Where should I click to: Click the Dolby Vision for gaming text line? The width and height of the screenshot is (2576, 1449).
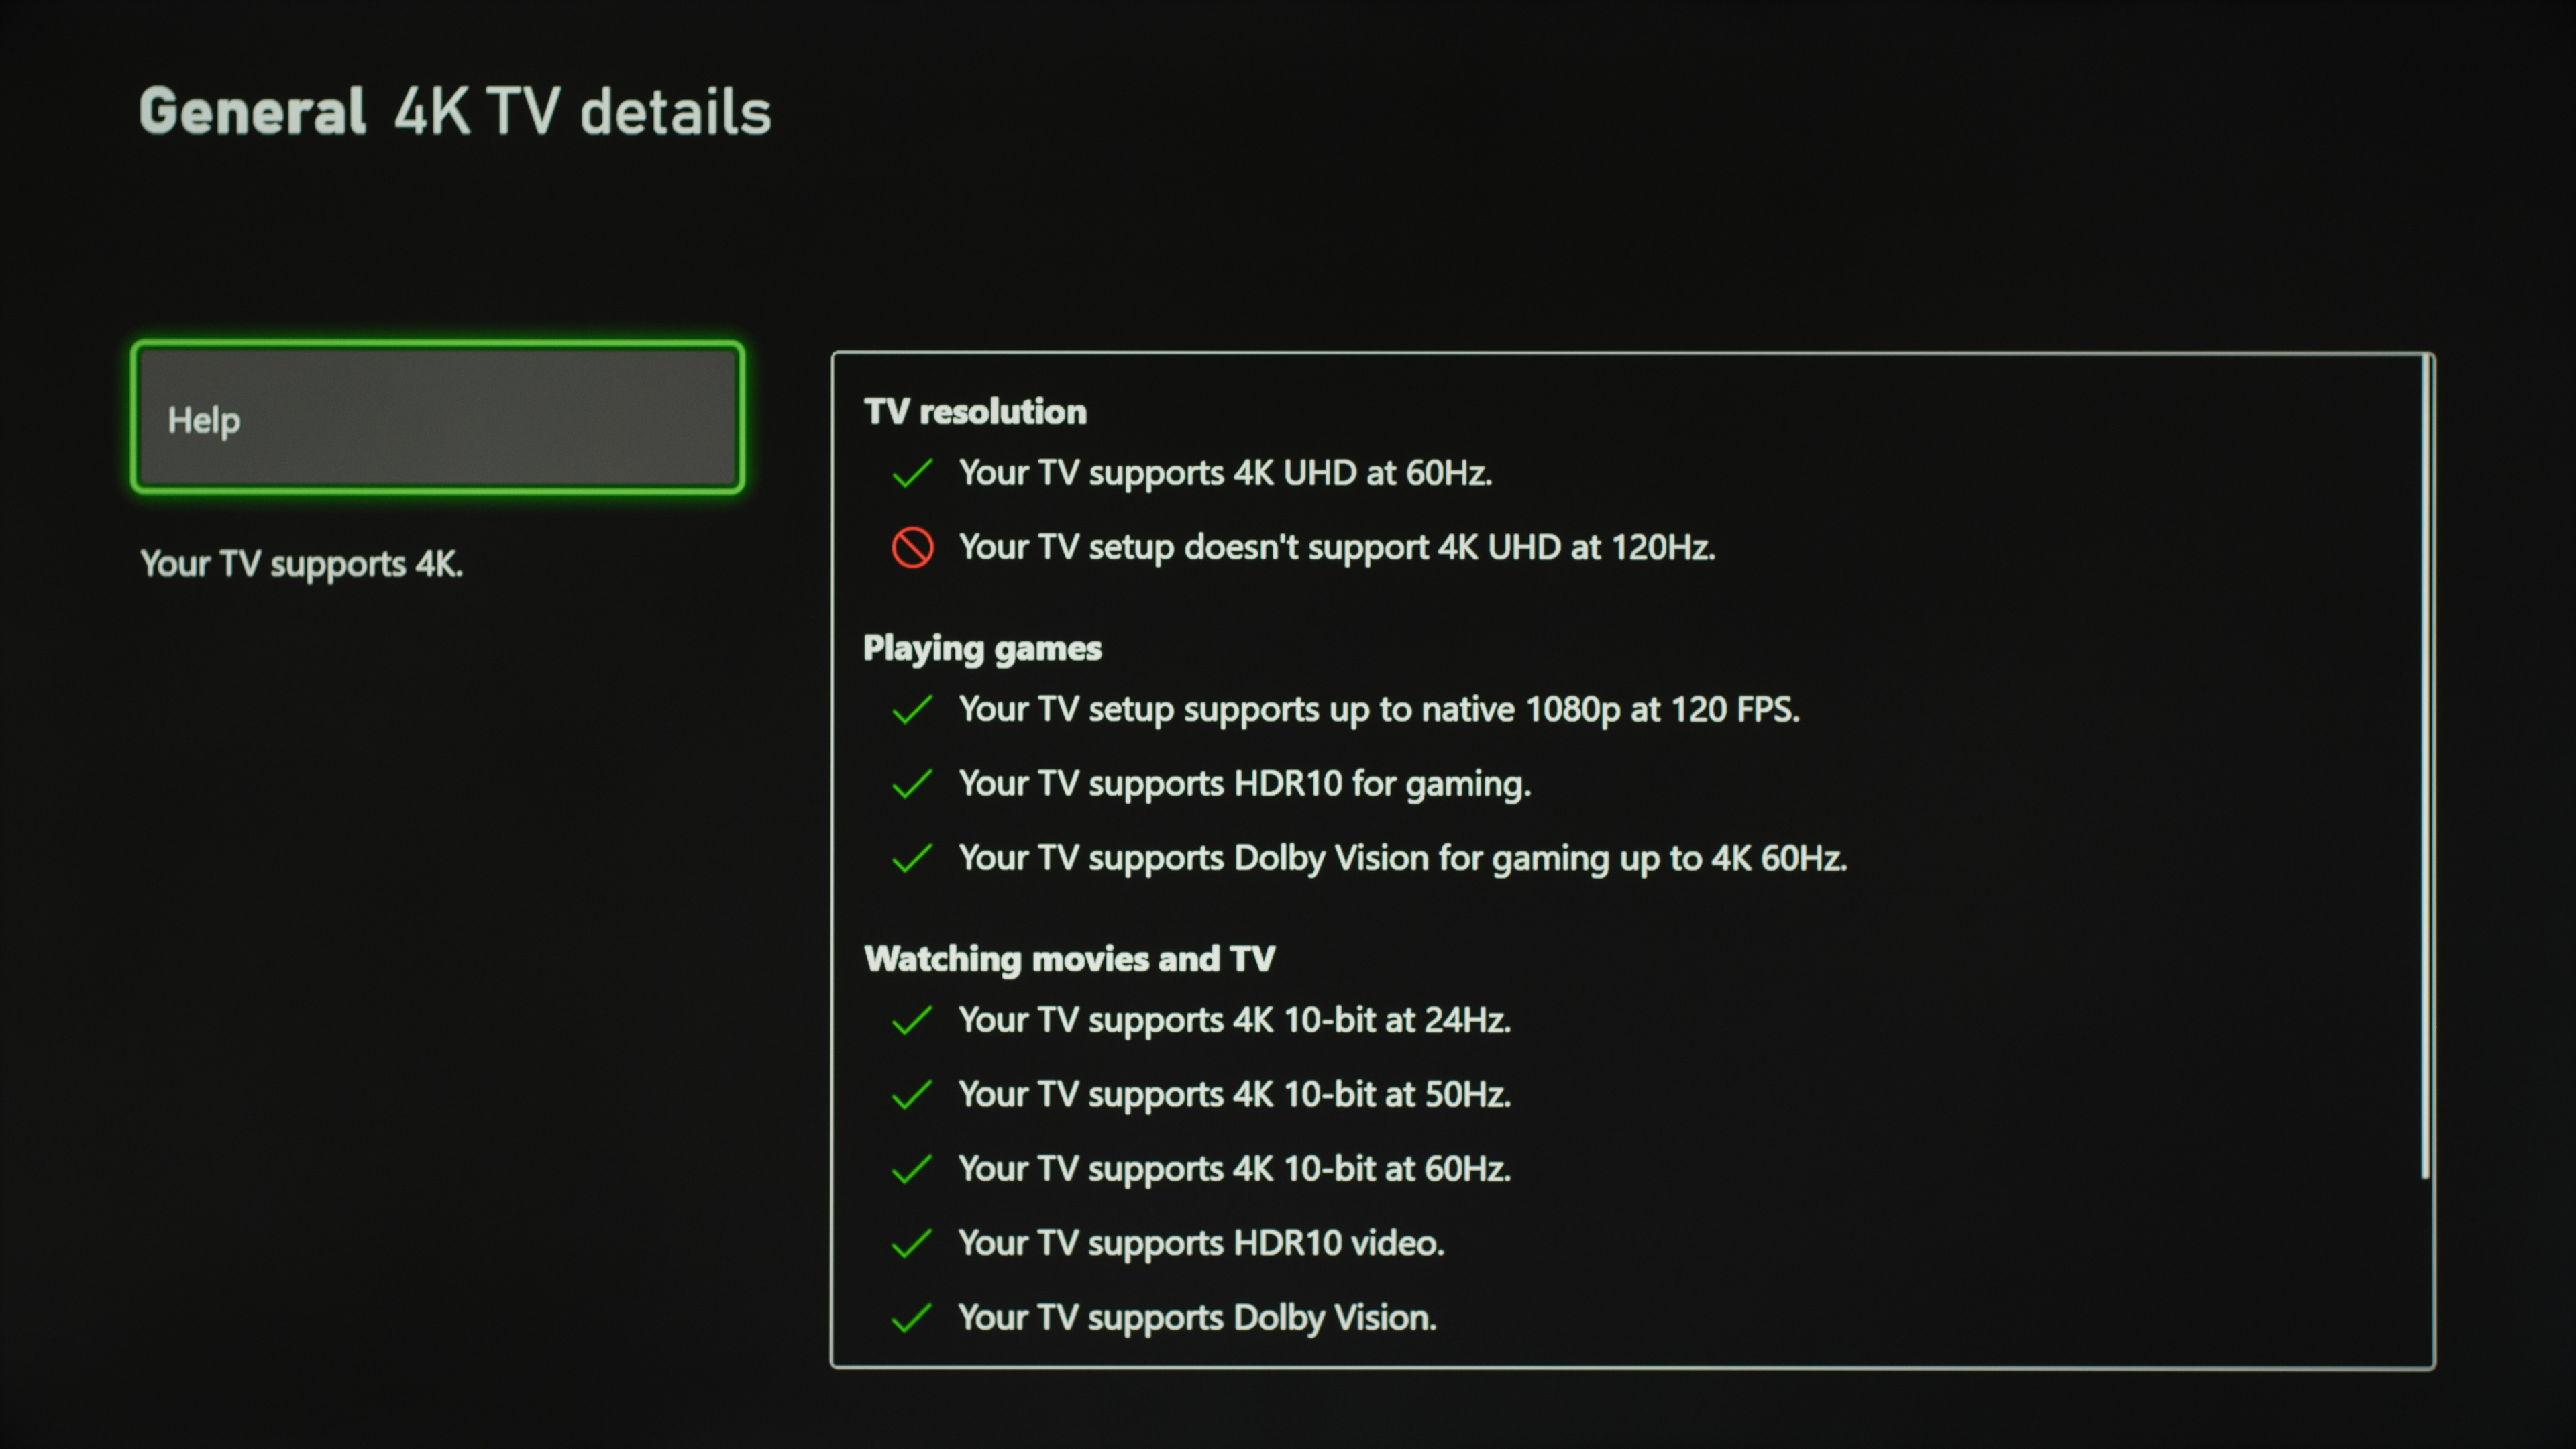[x=1402, y=858]
